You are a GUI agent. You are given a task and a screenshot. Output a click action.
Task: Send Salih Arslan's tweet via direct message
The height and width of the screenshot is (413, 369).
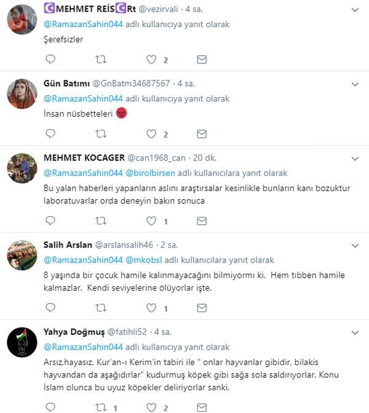pos(202,308)
